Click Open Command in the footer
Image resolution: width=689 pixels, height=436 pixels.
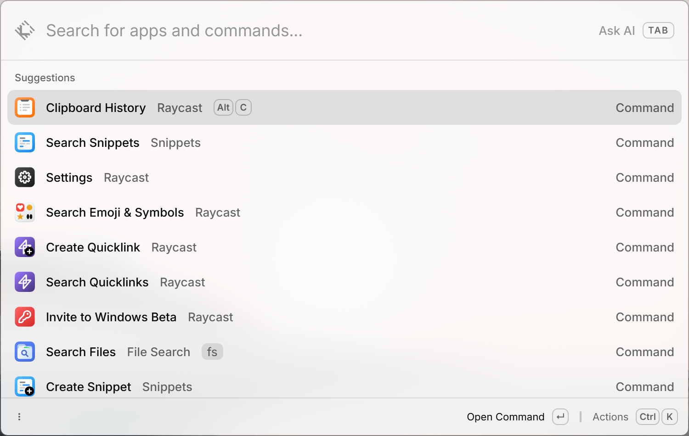pyautogui.click(x=505, y=417)
